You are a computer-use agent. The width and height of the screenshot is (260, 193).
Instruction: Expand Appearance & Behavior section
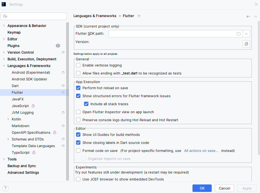(x=4, y=26)
